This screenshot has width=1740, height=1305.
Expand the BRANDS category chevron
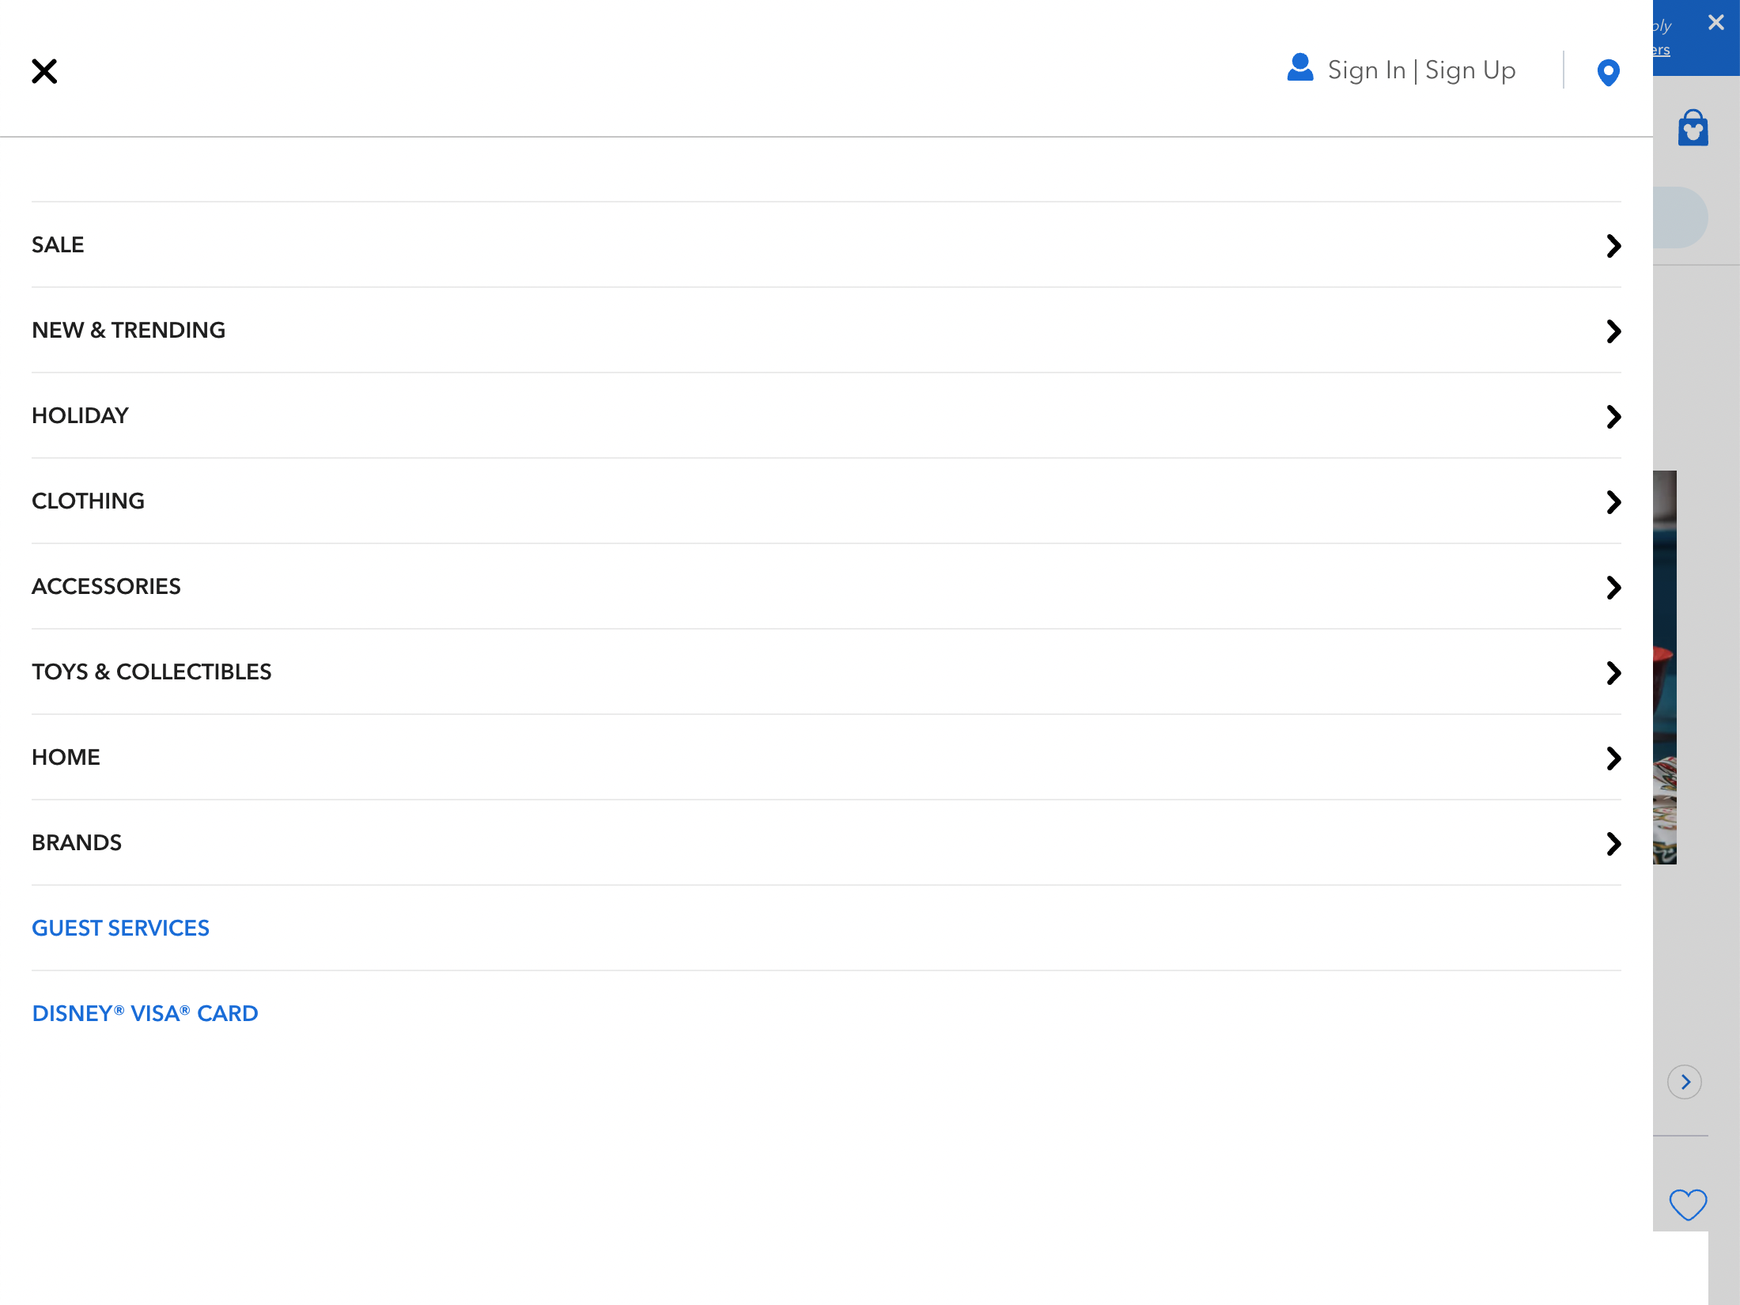point(1613,844)
